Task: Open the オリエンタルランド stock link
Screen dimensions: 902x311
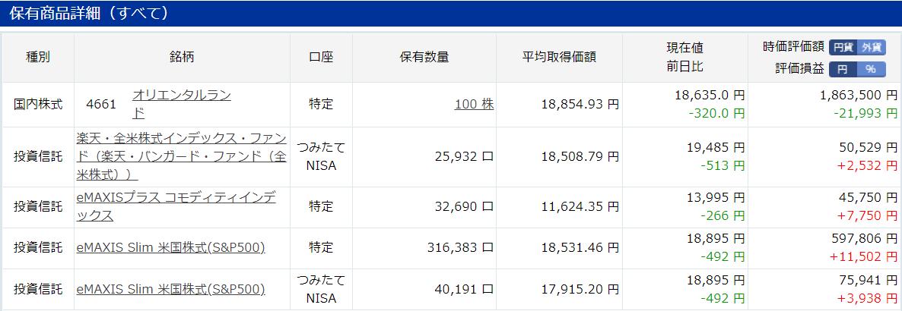Action: click(182, 105)
